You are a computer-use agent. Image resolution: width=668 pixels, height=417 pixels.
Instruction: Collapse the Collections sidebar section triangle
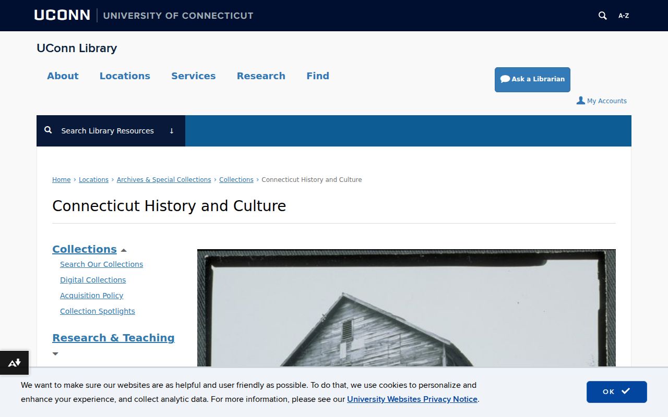pos(124,250)
